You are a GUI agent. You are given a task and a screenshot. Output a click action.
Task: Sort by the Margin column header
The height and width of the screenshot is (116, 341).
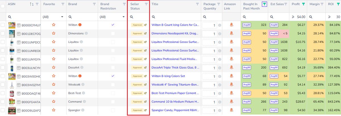click(314, 4)
